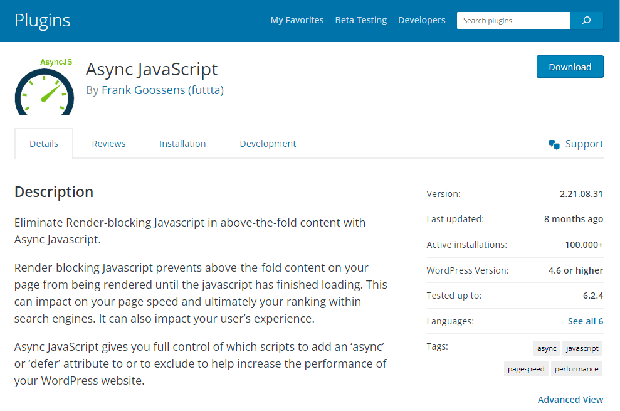Open the Support forum link
Viewport: 620px width, 411px height.
[x=584, y=144]
